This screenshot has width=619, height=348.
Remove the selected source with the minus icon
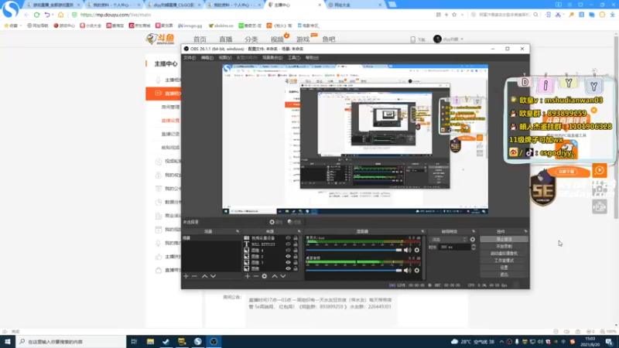pos(256,276)
